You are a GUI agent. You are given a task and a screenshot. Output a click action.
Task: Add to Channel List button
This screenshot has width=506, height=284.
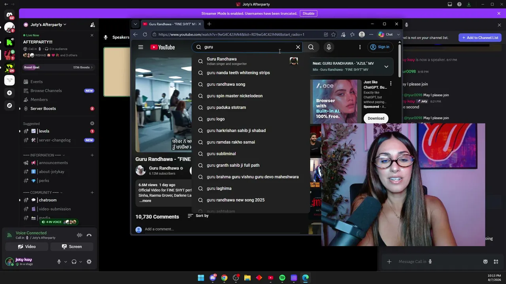[x=480, y=37]
